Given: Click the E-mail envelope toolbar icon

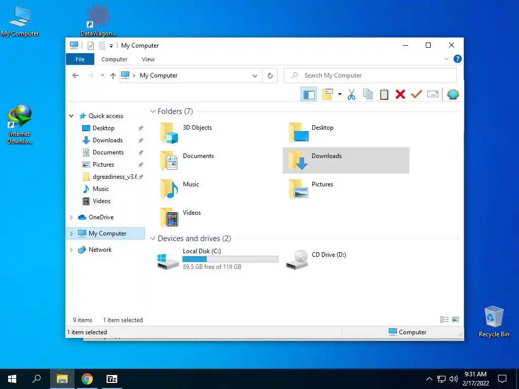Looking at the screenshot, I should [x=433, y=94].
